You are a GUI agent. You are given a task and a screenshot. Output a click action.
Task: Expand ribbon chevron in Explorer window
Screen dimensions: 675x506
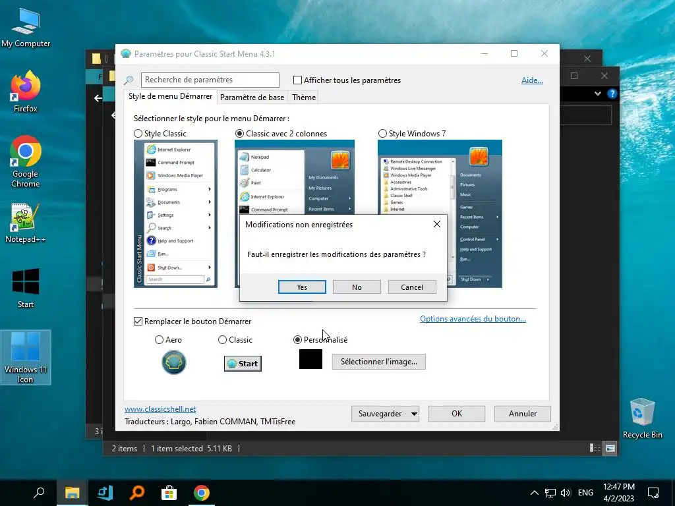(x=597, y=94)
